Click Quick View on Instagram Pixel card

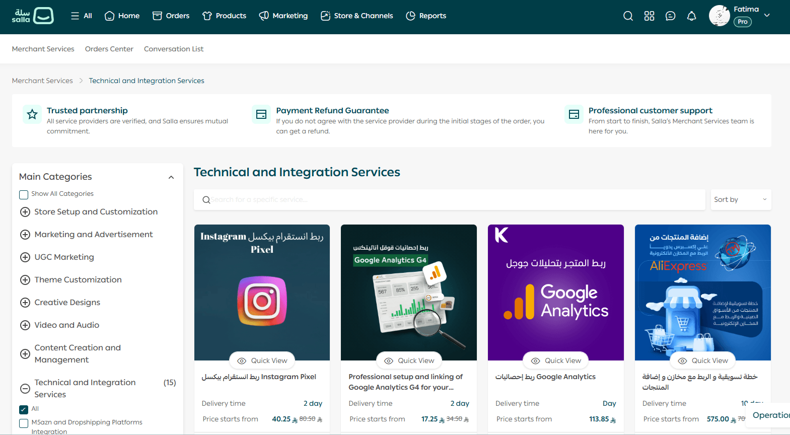click(x=262, y=360)
